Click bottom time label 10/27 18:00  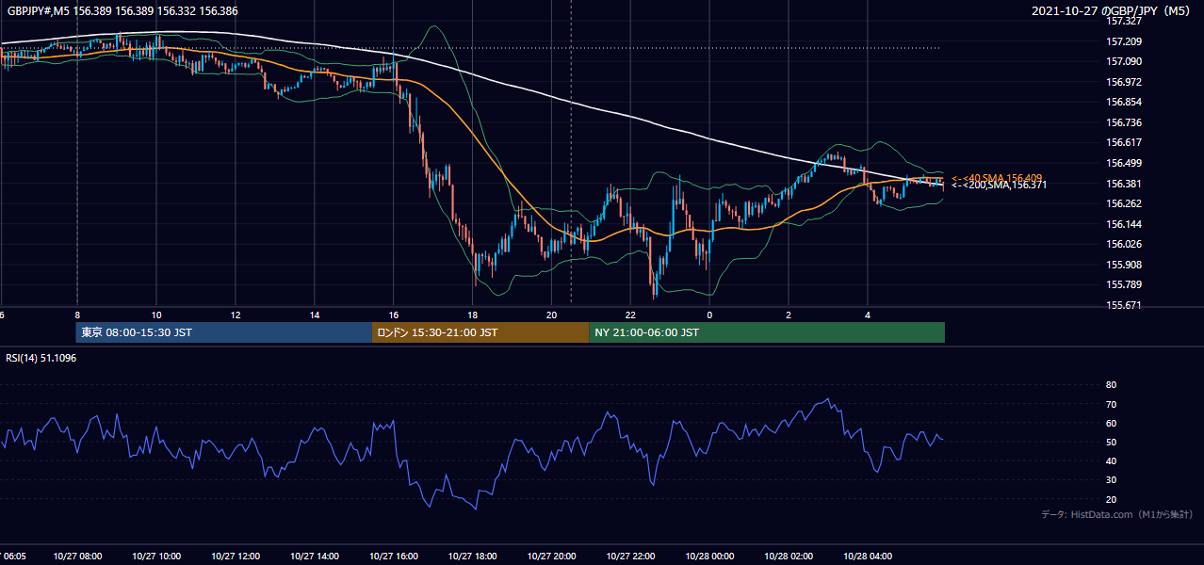click(x=473, y=557)
